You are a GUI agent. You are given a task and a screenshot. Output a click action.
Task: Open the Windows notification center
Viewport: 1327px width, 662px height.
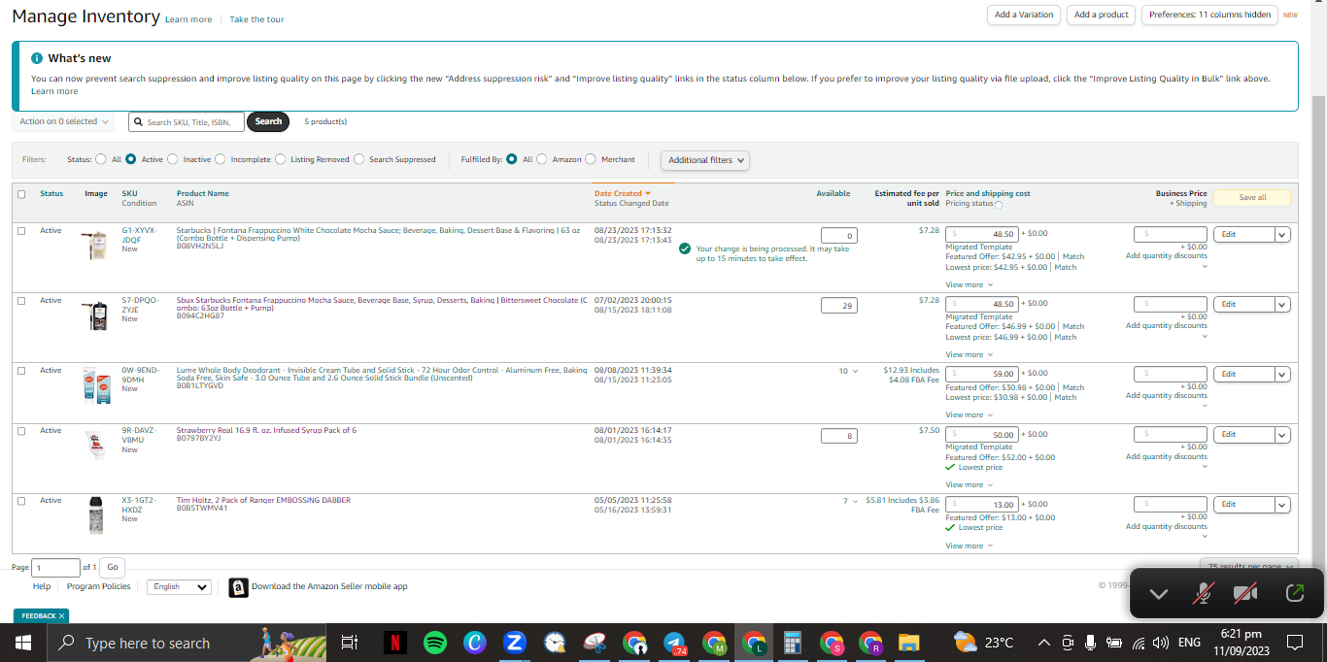(x=1295, y=643)
